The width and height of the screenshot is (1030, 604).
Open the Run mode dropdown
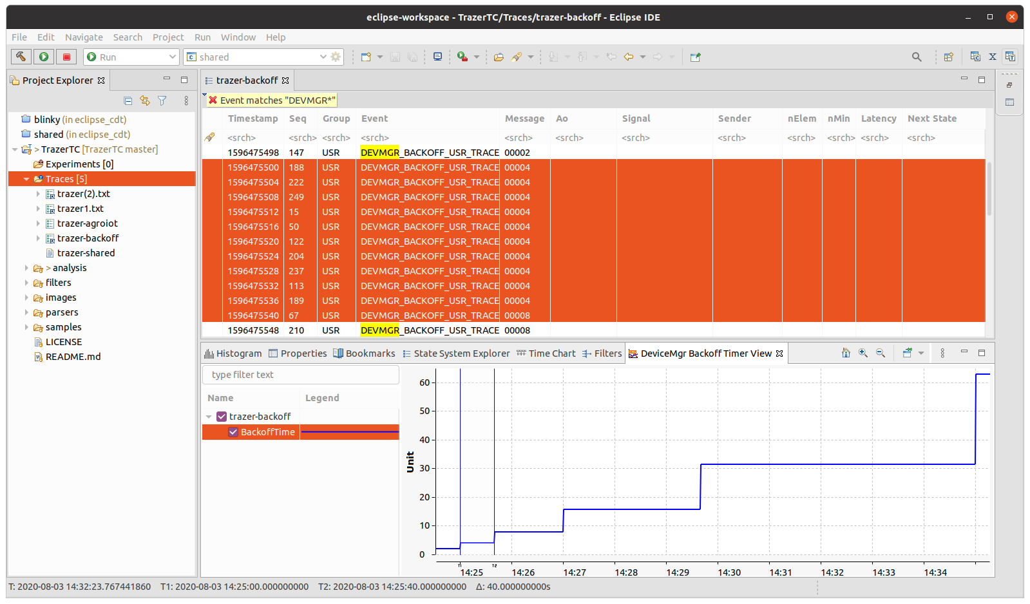click(172, 57)
